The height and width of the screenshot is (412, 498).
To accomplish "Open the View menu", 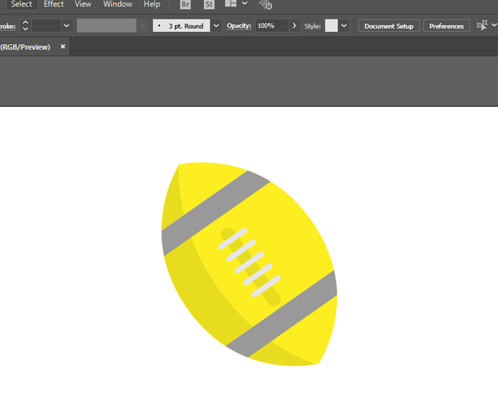I will [x=83, y=4].
